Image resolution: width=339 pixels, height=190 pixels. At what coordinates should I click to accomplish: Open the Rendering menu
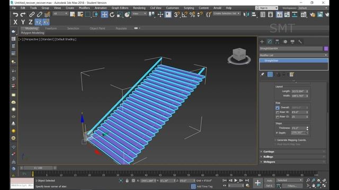pos(139,8)
